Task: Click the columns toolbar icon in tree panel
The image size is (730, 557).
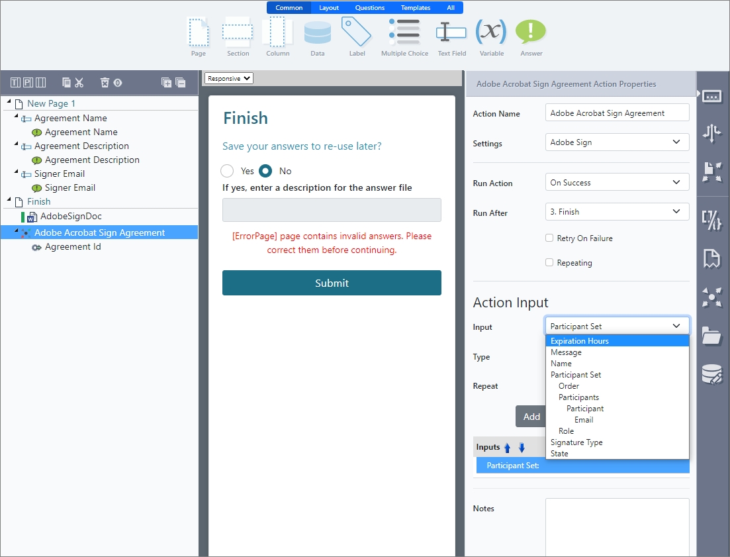Action: (x=40, y=82)
